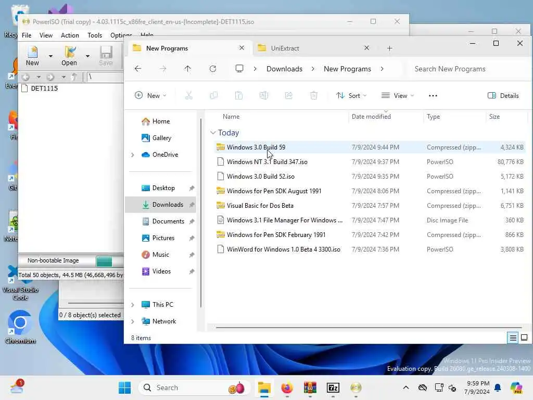Open the New dropdown arrow in PowerISO toolbar
Screen dimensions: 533x400
(50, 56)
